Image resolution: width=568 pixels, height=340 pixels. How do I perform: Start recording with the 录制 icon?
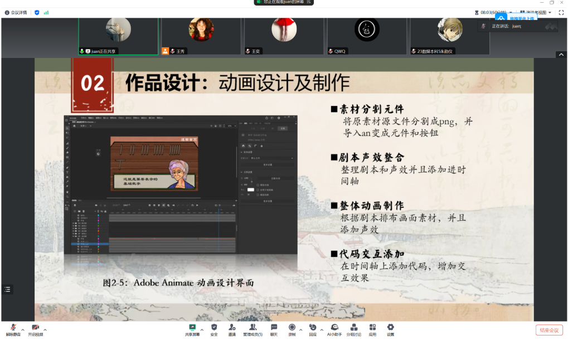pyautogui.click(x=292, y=328)
